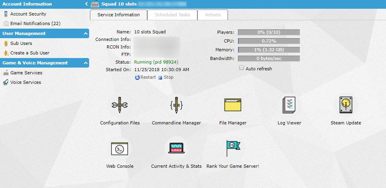386x188 pixels.
Task: Open the Configuration Files icon
Action: point(119,105)
